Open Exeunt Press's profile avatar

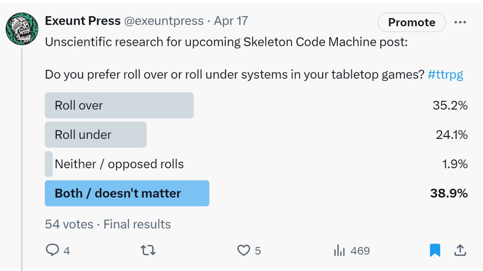click(x=22, y=22)
